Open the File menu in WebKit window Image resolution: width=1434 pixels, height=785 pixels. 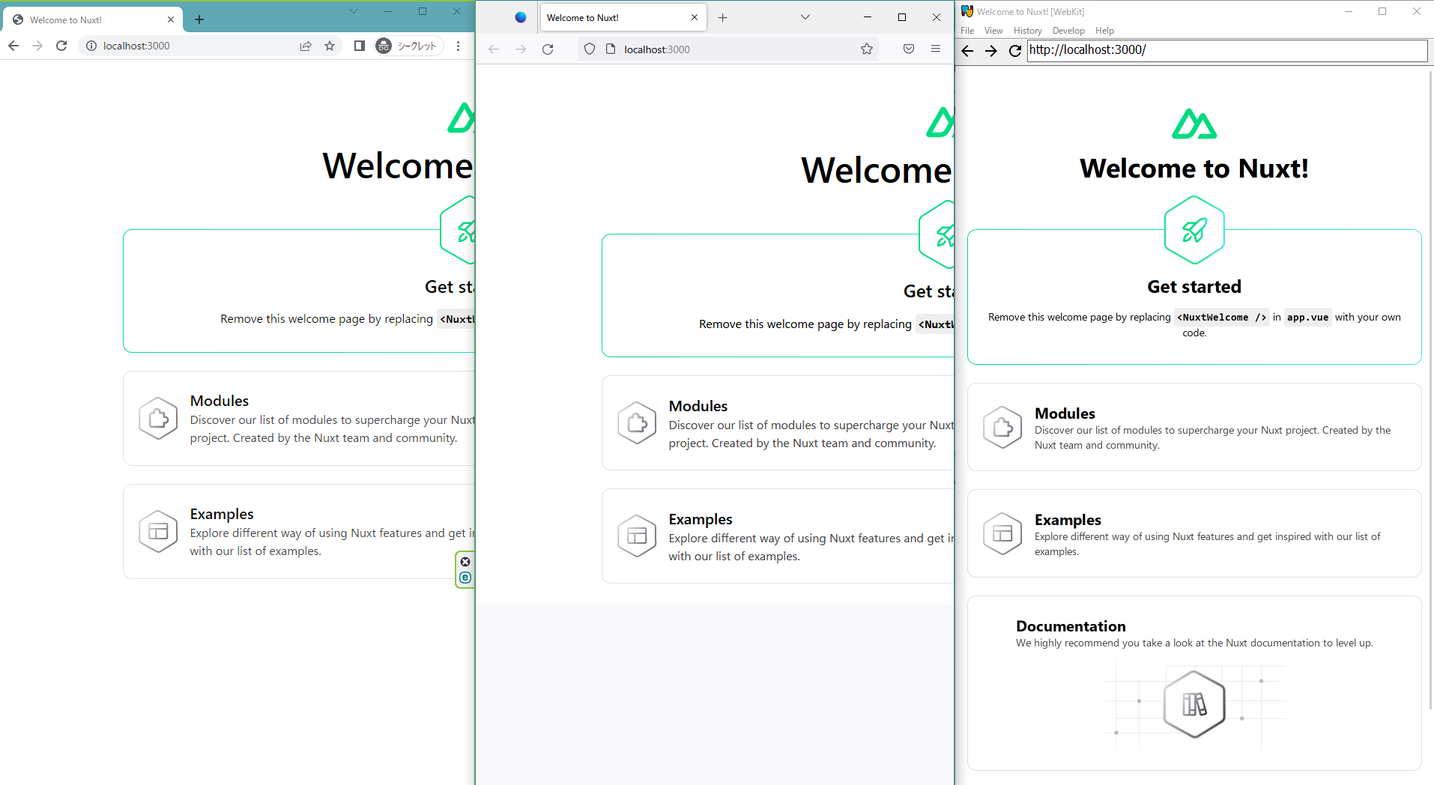point(967,31)
